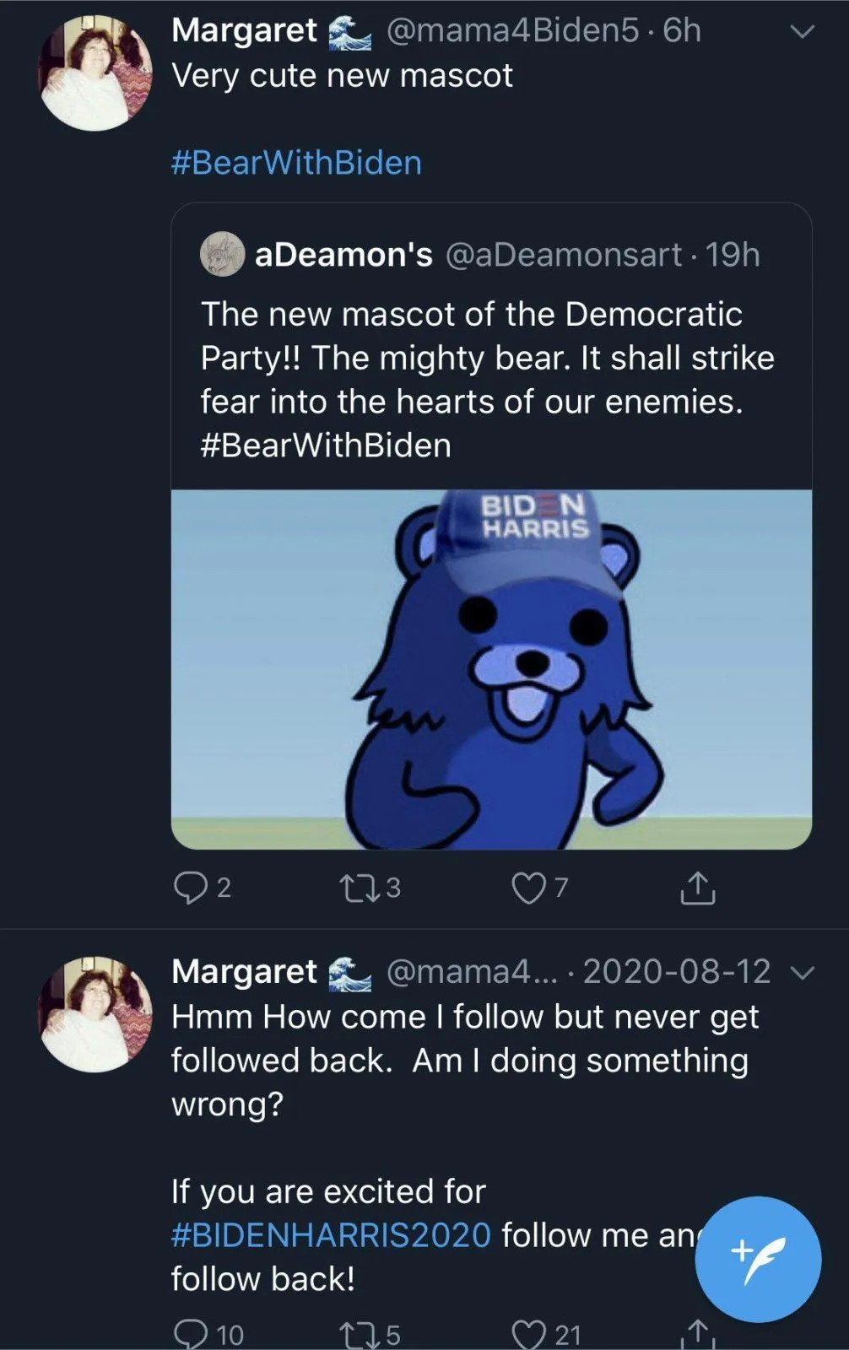
Task: Open options chevron on first tweet
Action: click(802, 32)
